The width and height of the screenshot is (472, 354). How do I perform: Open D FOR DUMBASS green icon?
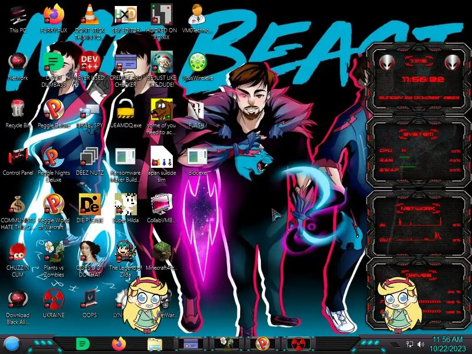(x=53, y=62)
